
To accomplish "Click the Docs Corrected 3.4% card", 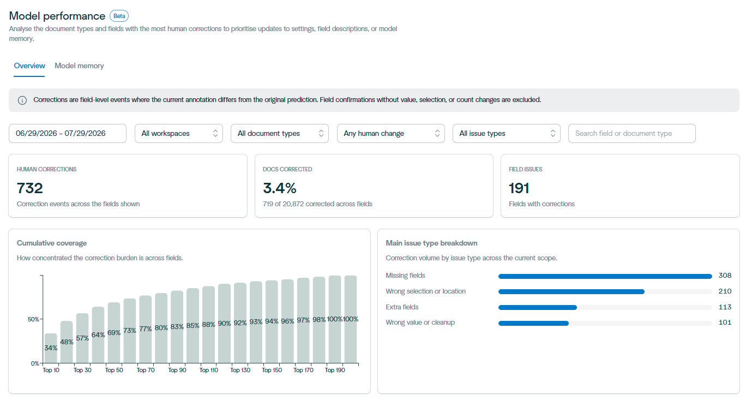I will click(x=374, y=186).
